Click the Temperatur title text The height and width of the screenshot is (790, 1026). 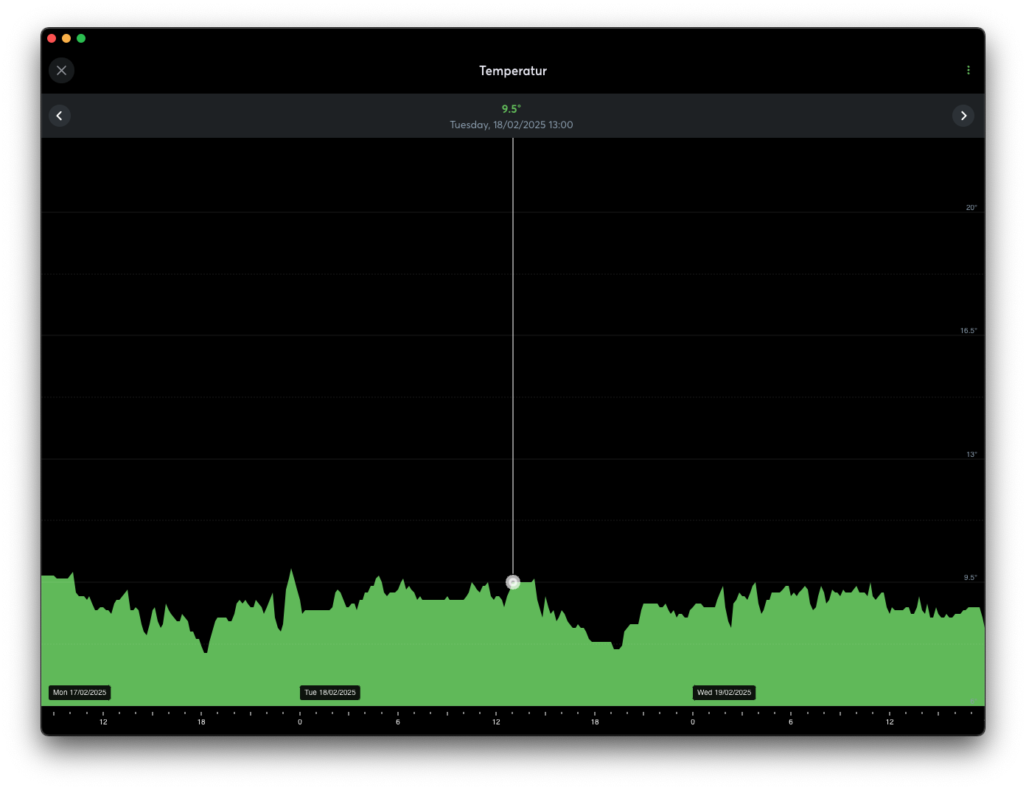pyautogui.click(x=513, y=71)
